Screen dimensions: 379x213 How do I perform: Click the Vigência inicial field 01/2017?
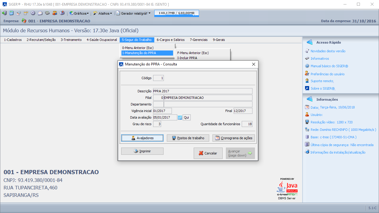tap(162, 111)
